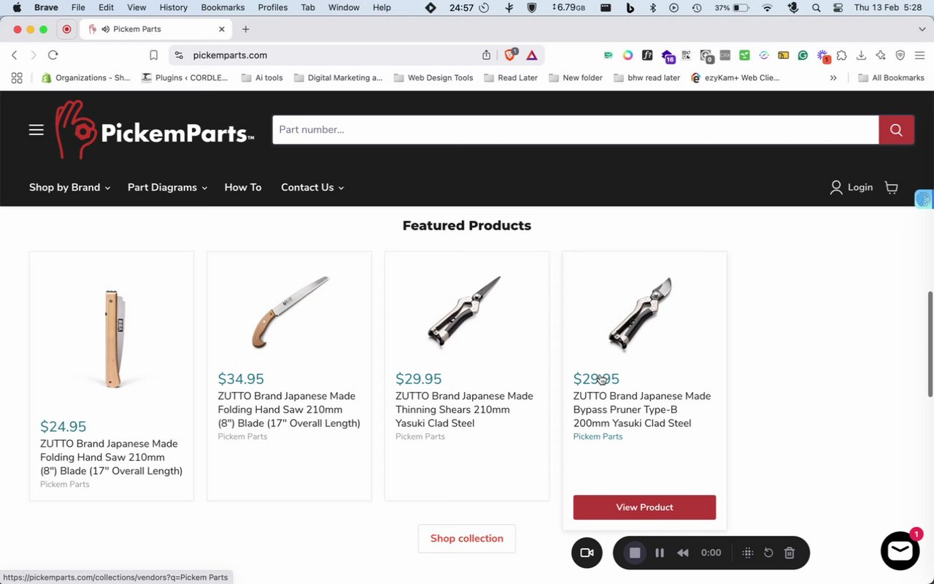
Task: Click the Login link
Action: pos(852,188)
